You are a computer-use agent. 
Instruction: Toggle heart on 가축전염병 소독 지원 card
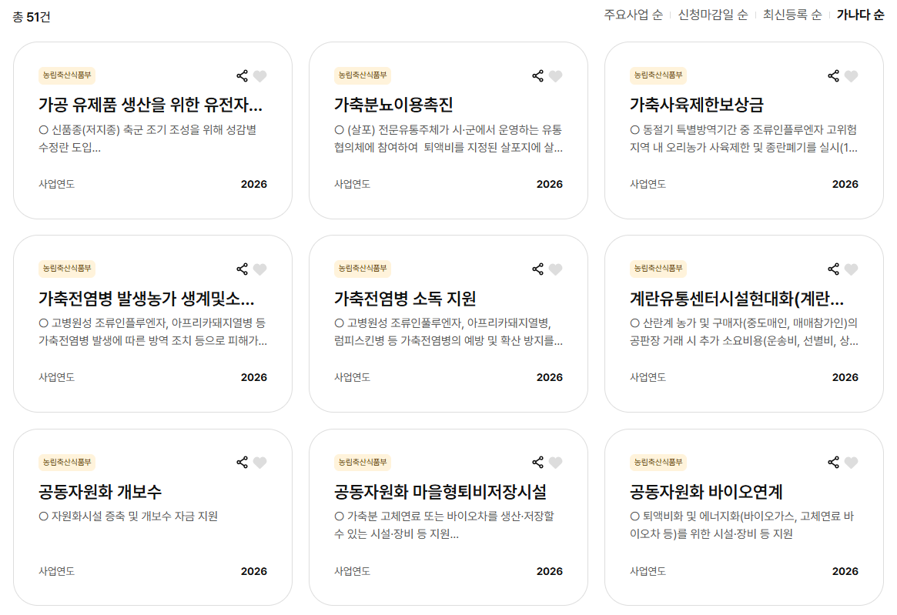(x=556, y=269)
